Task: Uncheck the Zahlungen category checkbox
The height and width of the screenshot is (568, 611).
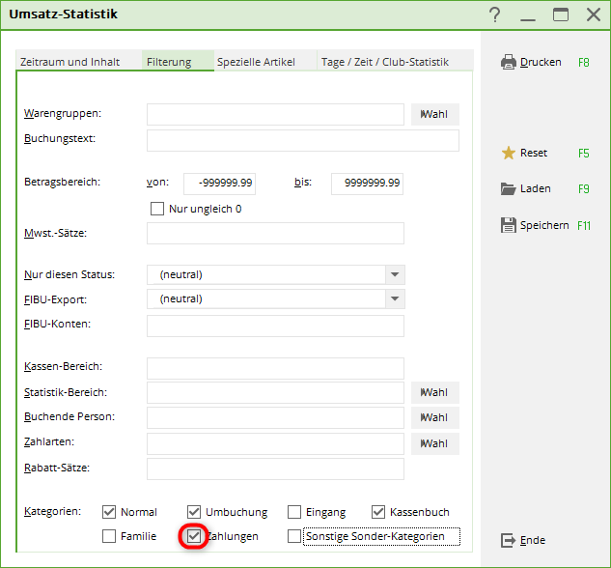Action: pyautogui.click(x=194, y=536)
